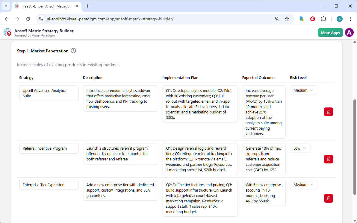Bookmark this page using the star icon
The width and height of the screenshot is (357, 223).
tap(287, 19)
